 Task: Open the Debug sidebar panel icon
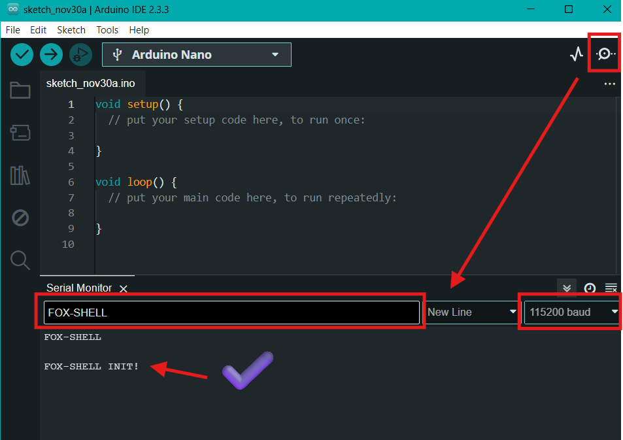(20, 218)
